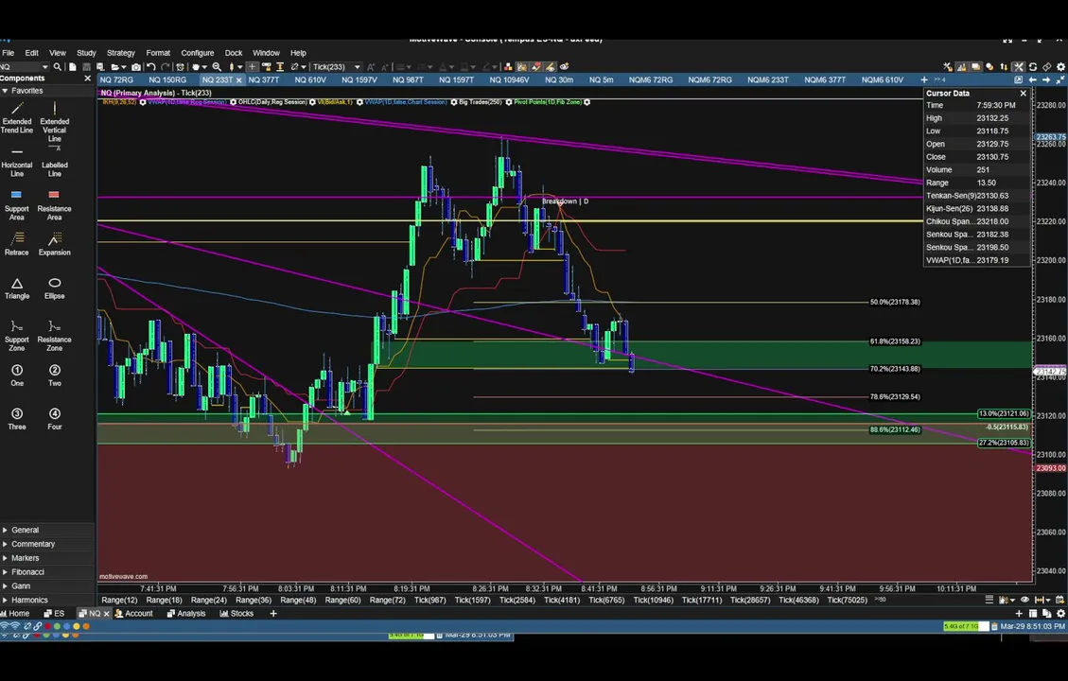1068x681 pixels.
Task: Place marker Two on chart
Action: click(55, 375)
